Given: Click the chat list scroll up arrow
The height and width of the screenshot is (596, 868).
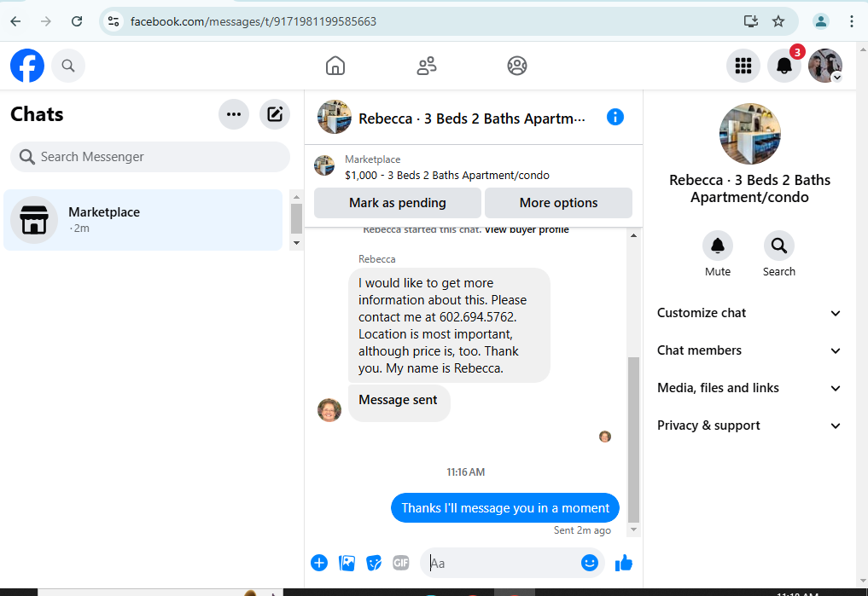Looking at the screenshot, I should 296,197.
